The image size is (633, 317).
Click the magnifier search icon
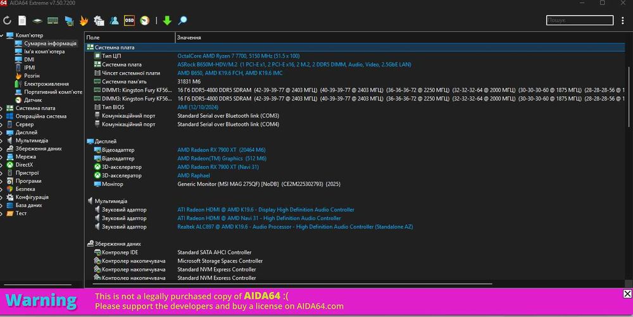tap(182, 20)
